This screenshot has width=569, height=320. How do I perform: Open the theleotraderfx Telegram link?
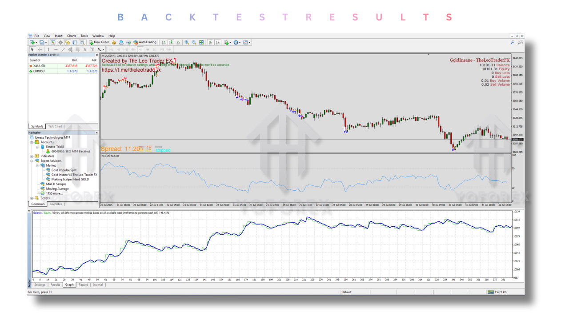(131, 70)
